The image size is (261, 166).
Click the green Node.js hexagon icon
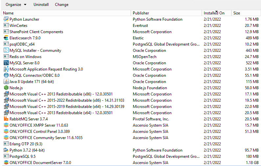tap(6, 88)
